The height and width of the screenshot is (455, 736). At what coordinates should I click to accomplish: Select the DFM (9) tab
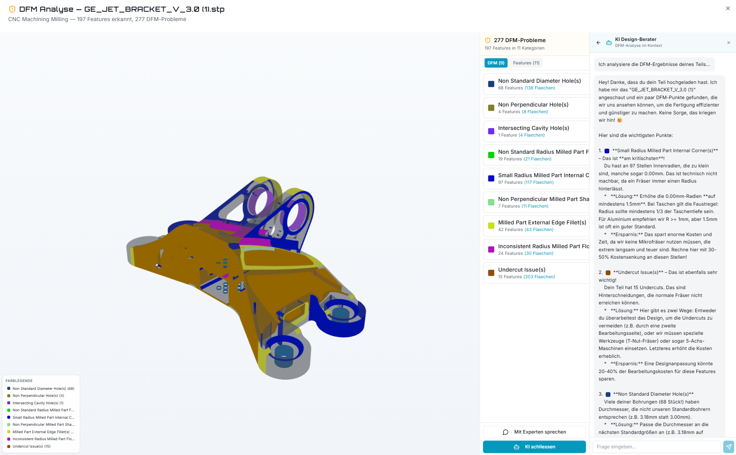[x=496, y=63]
